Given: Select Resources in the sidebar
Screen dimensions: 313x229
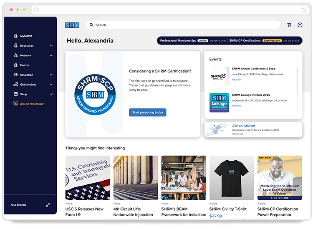Looking at the screenshot, I should (27, 46).
